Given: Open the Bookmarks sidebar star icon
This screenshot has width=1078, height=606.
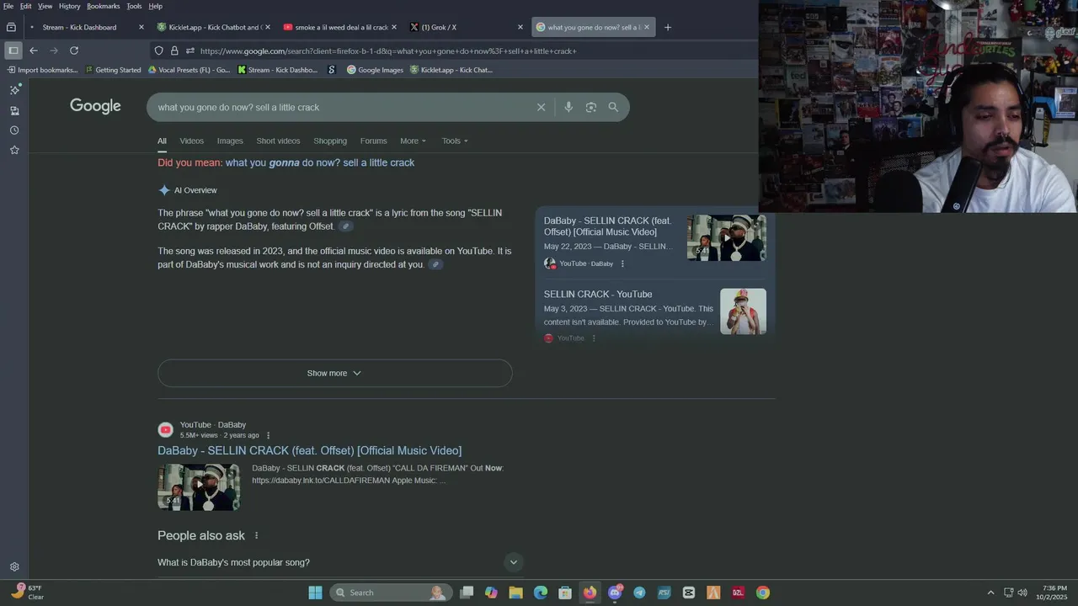Looking at the screenshot, I should tap(14, 150).
